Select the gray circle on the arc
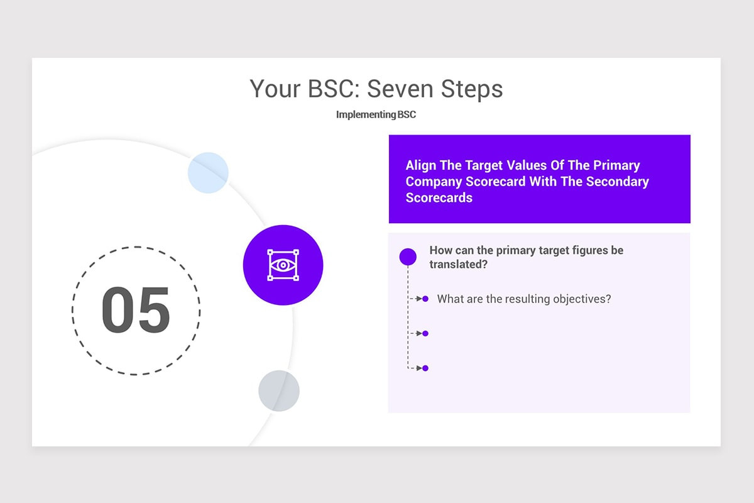This screenshot has width=754, height=503. 279,390
